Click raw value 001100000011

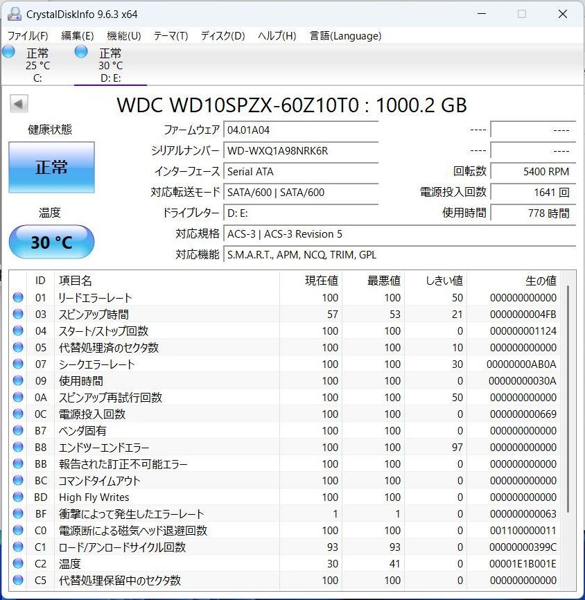(x=523, y=530)
